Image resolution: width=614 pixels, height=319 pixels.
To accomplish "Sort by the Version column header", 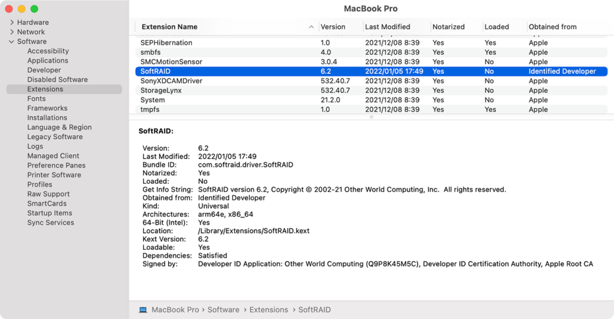I will 333,27.
